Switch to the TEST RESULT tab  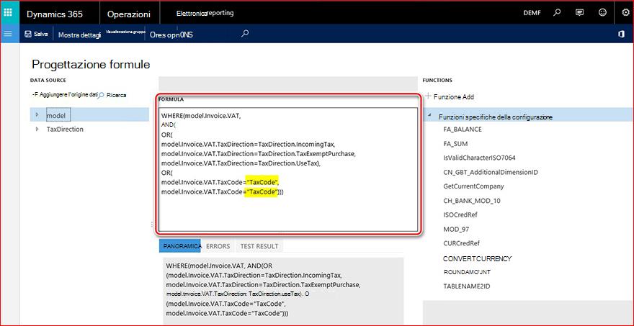point(259,245)
